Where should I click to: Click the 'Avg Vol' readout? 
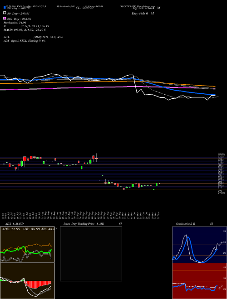coord(146,8)
